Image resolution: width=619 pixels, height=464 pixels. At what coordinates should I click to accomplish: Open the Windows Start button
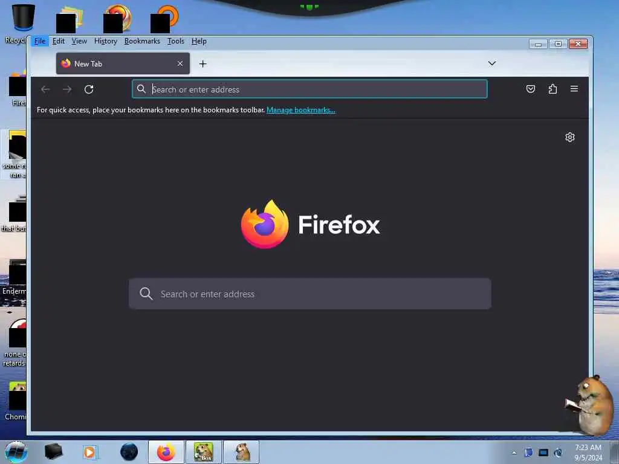(x=16, y=452)
